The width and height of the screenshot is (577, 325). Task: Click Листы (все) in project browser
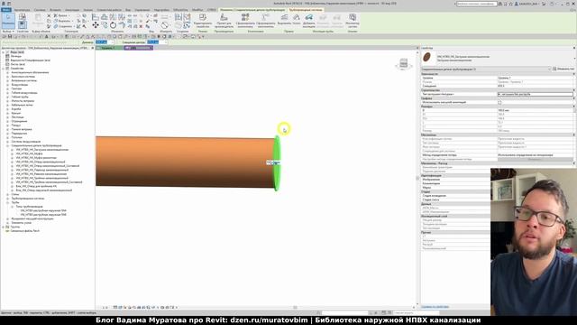18,64
